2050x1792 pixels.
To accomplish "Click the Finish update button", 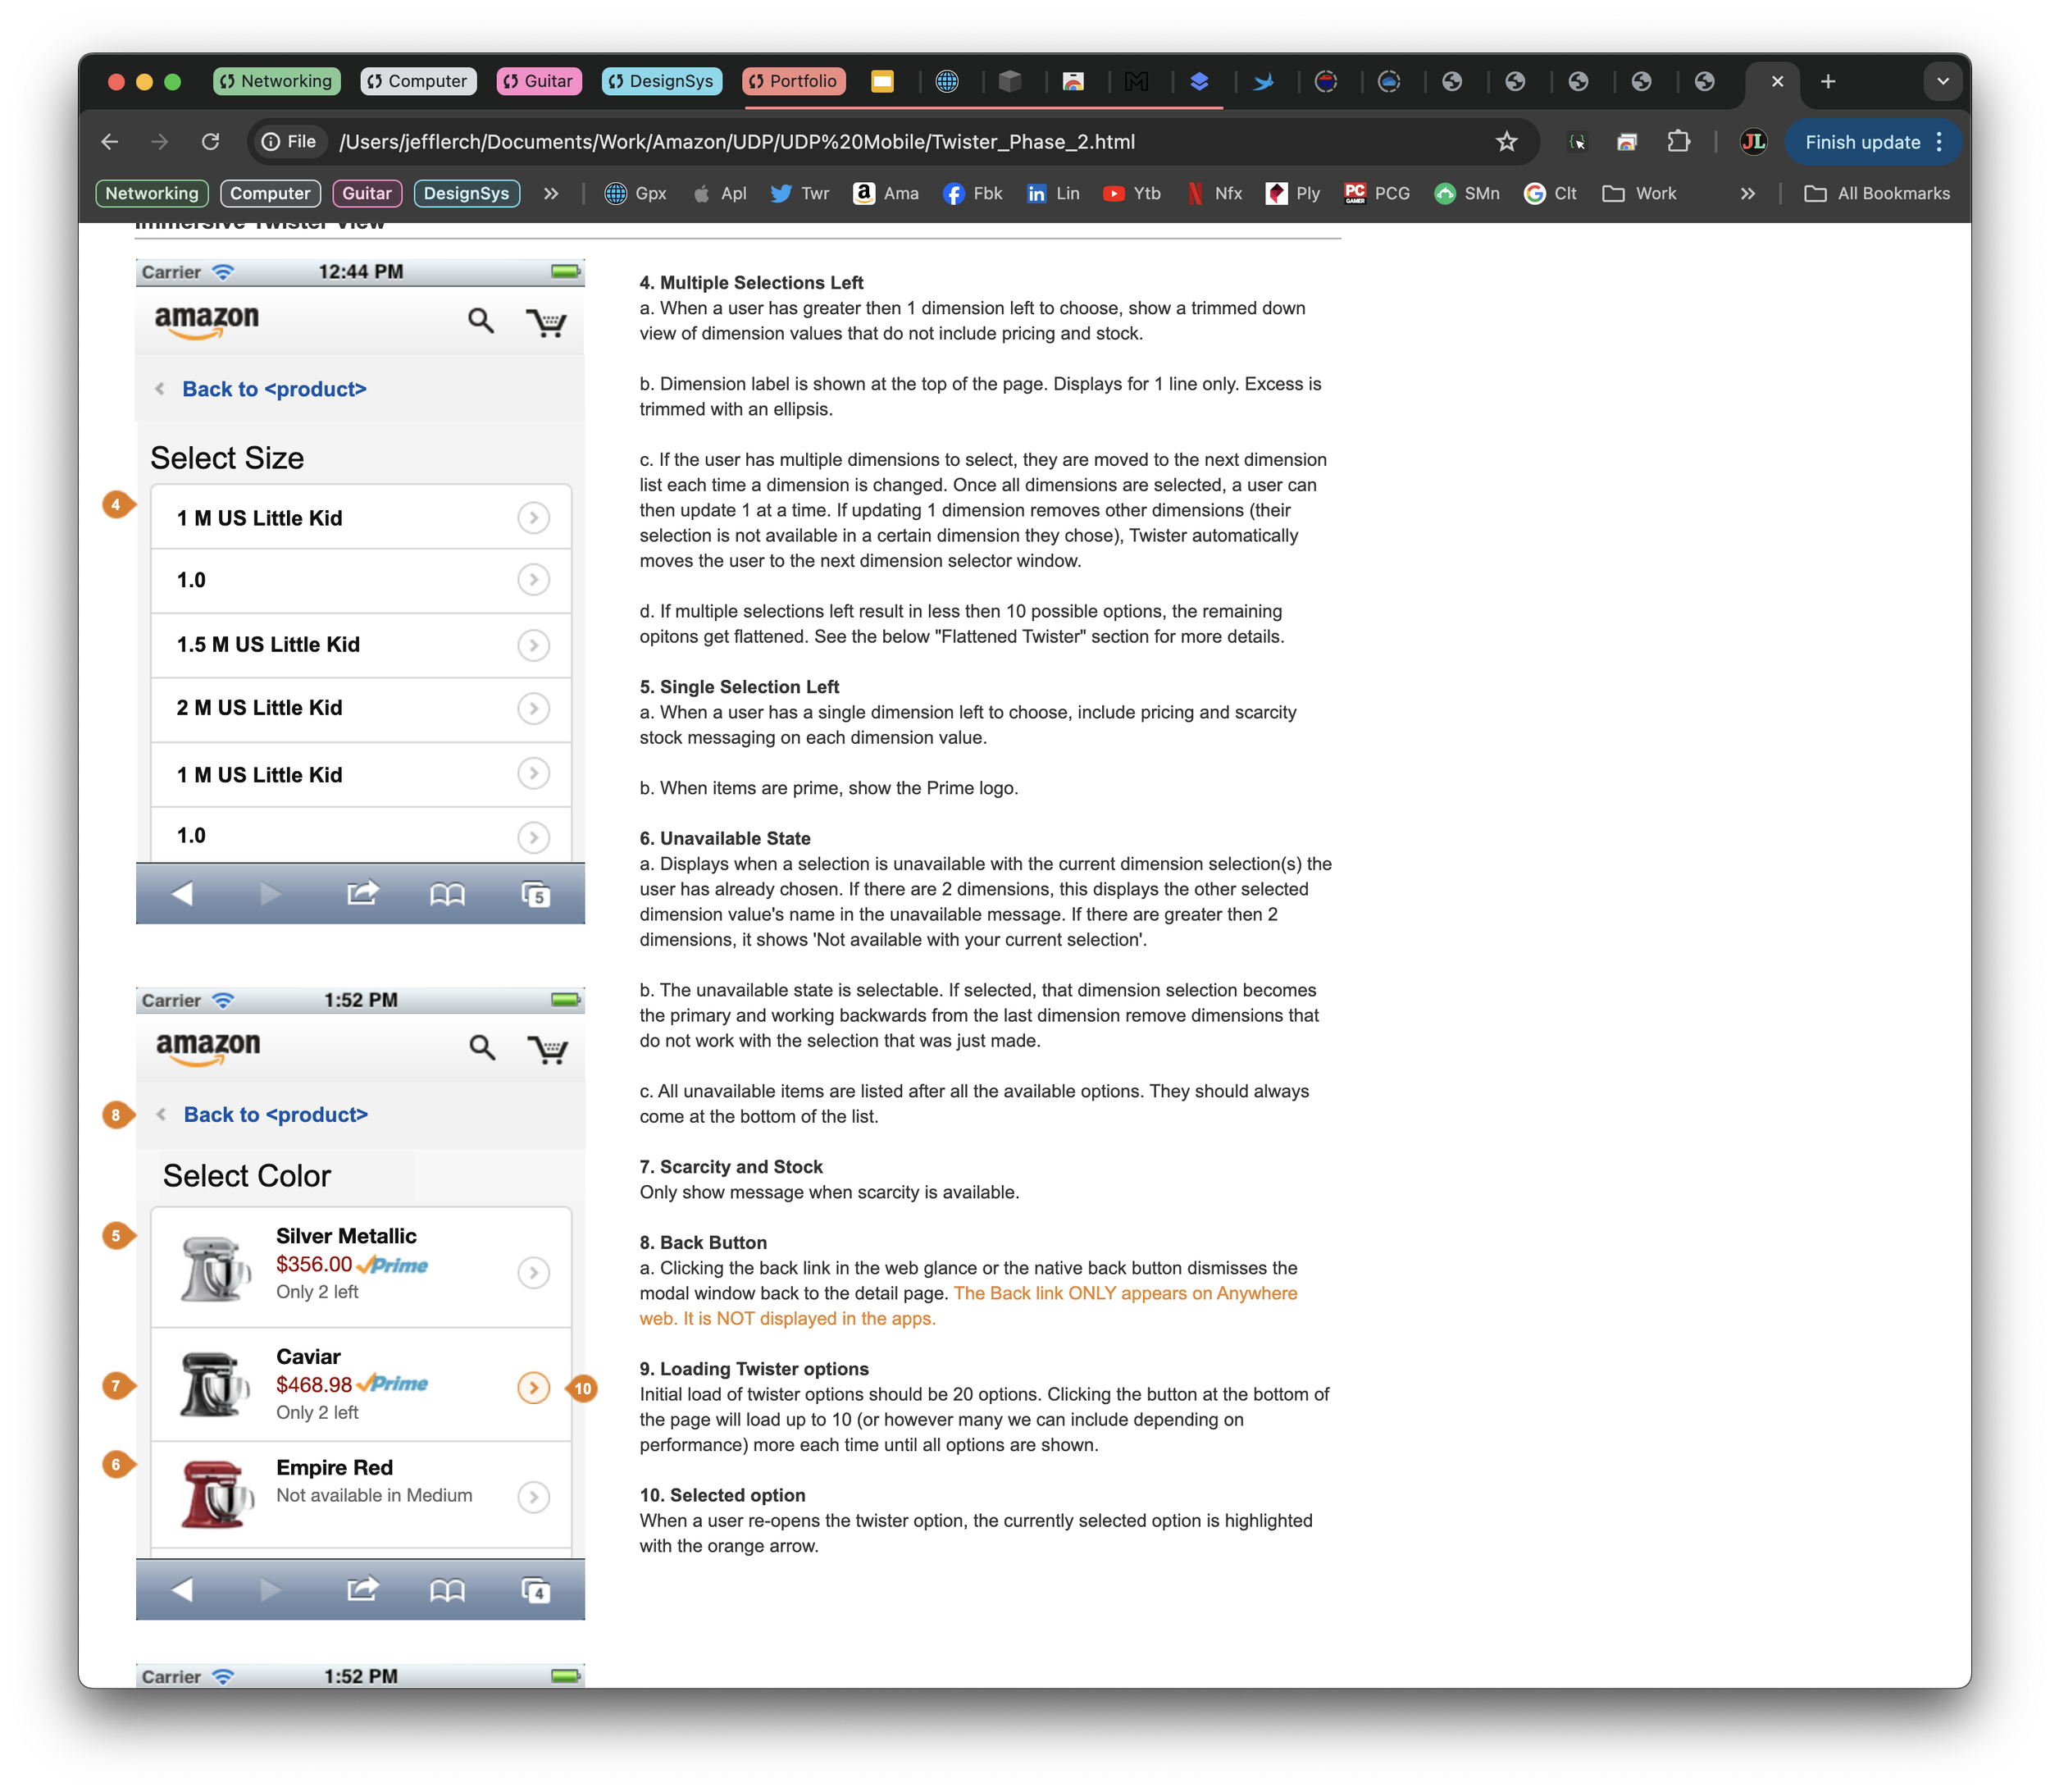I will [x=1862, y=141].
